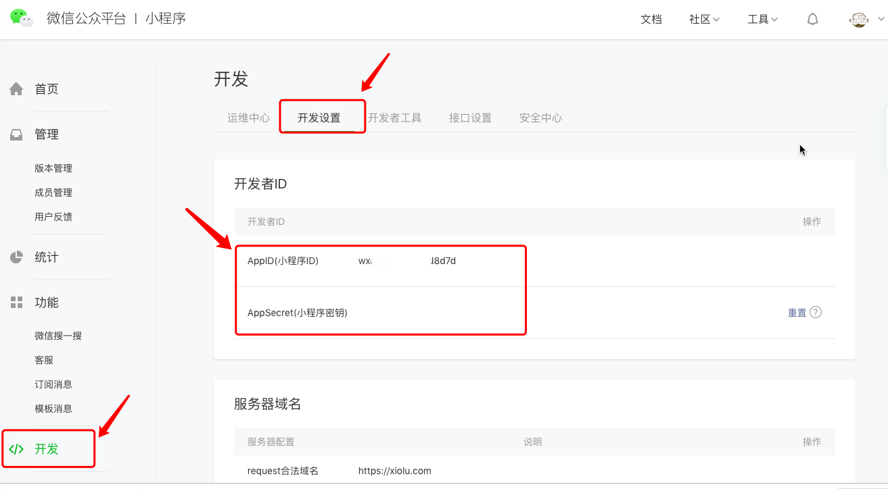Click the 服务器域名 section heading
888x489 pixels.
[x=268, y=404]
